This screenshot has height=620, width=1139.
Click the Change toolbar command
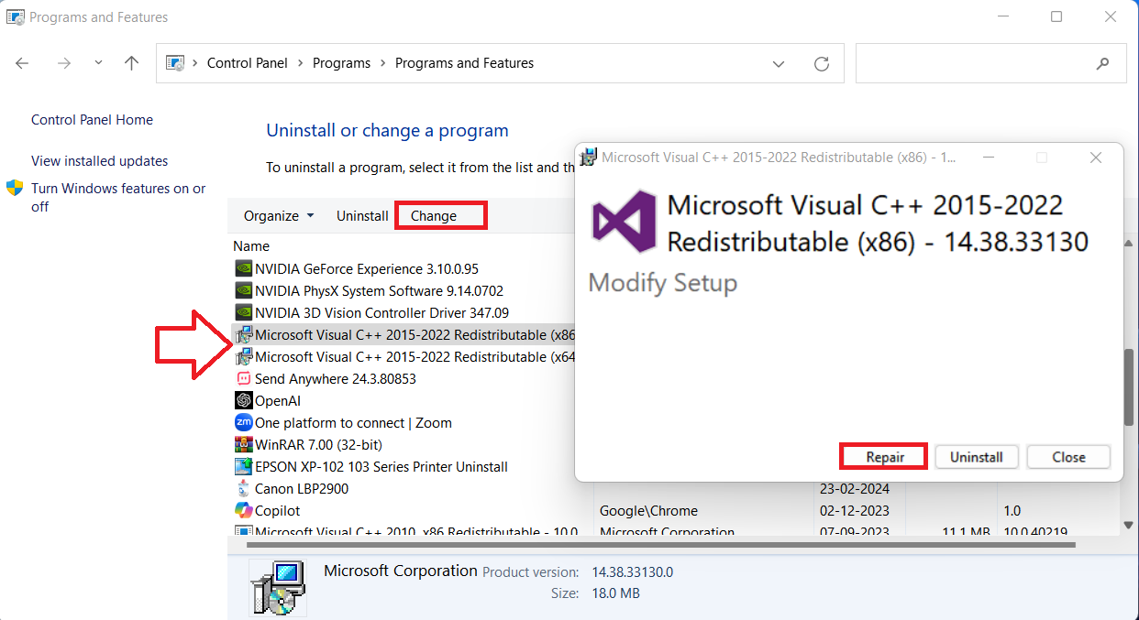coord(434,216)
